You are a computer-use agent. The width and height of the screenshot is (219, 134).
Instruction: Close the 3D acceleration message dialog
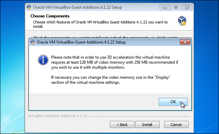(x=183, y=42)
